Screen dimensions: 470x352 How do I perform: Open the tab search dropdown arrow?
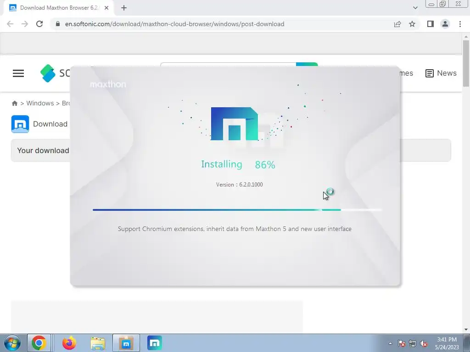pyautogui.click(x=415, y=8)
